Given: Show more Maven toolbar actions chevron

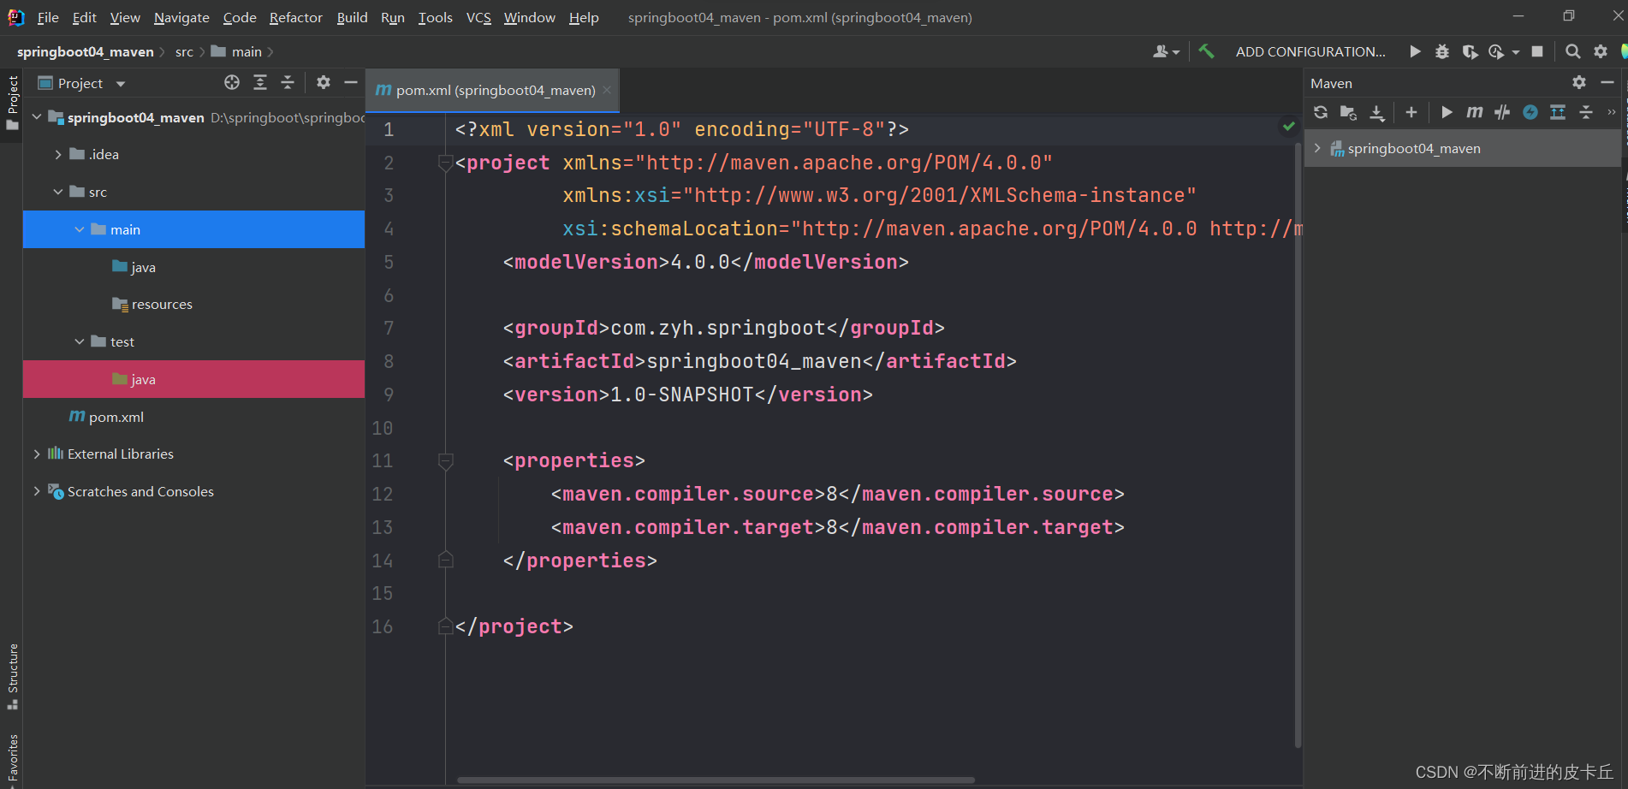Looking at the screenshot, I should pos(1612,112).
